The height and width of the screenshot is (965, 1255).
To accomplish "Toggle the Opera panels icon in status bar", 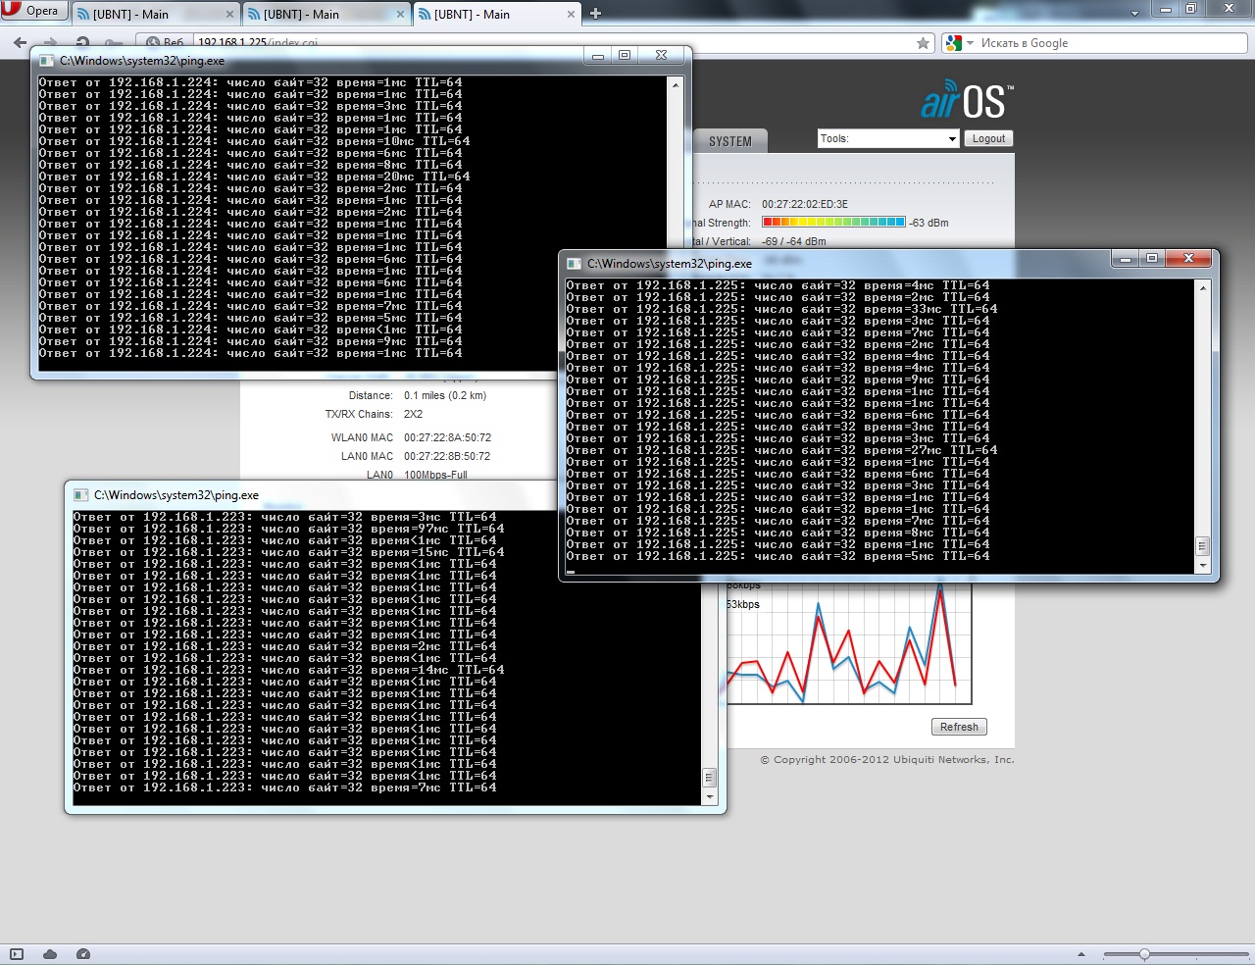I will tap(17, 954).
